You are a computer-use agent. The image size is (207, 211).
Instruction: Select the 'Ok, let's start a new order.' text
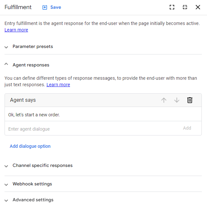coord(34,115)
